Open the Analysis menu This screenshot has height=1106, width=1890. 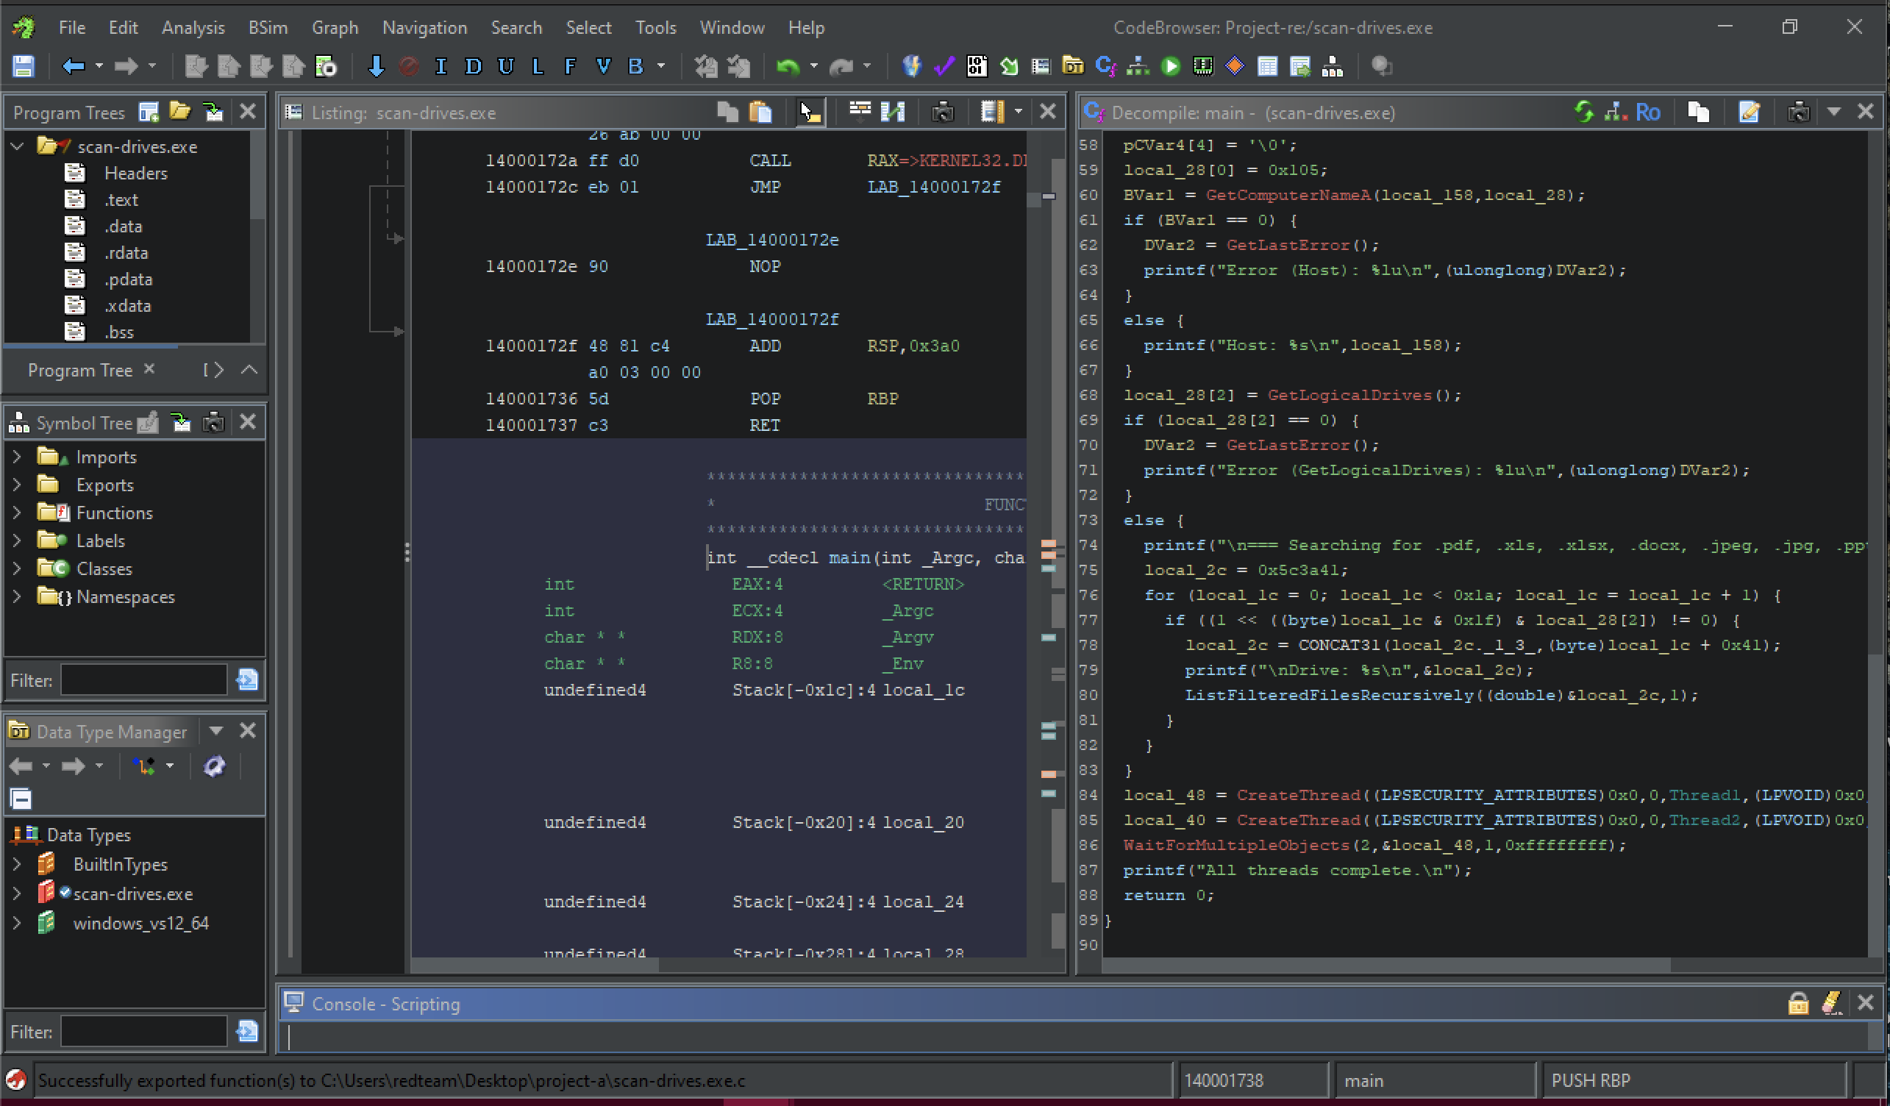pos(193,28)
